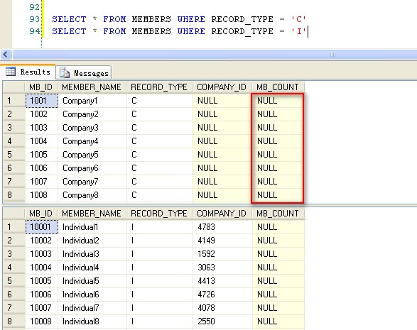
Task: Switch to the Results tab
Action: coord(28,72)
